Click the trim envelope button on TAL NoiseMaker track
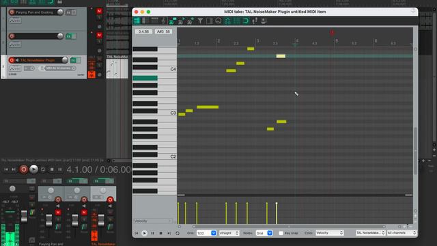The width and height of the screenshot is (437, 246). point(15,68)
